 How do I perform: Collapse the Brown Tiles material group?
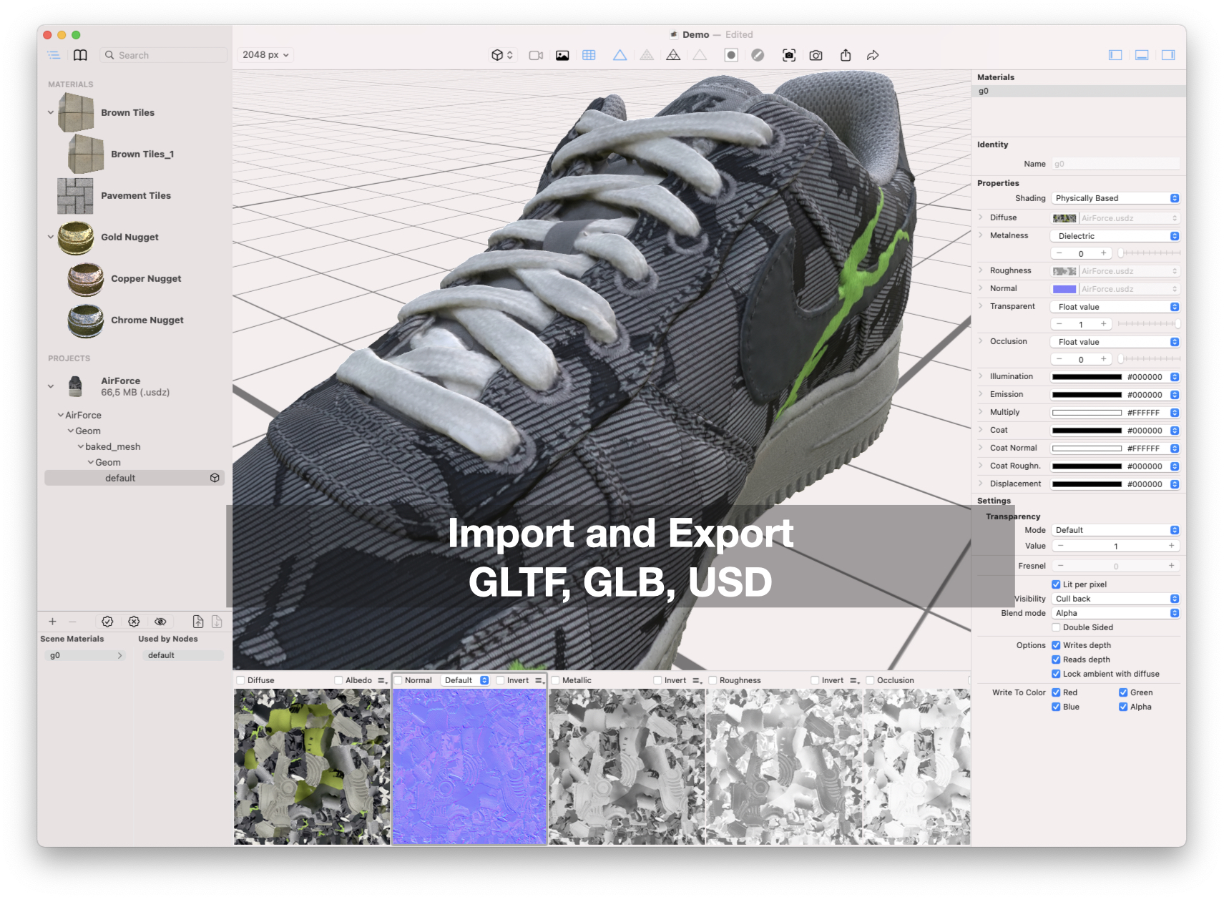click(51, 112)
